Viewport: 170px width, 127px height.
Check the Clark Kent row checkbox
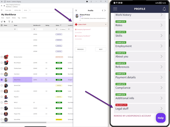pos(2,74)
